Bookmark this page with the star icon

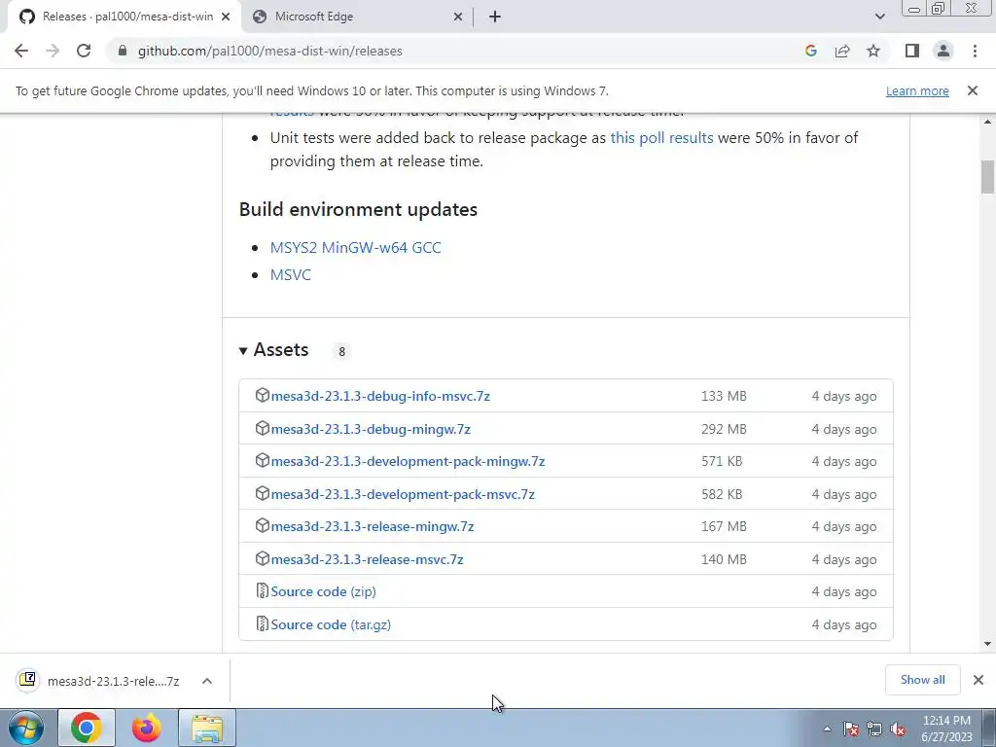click(873, 51)
